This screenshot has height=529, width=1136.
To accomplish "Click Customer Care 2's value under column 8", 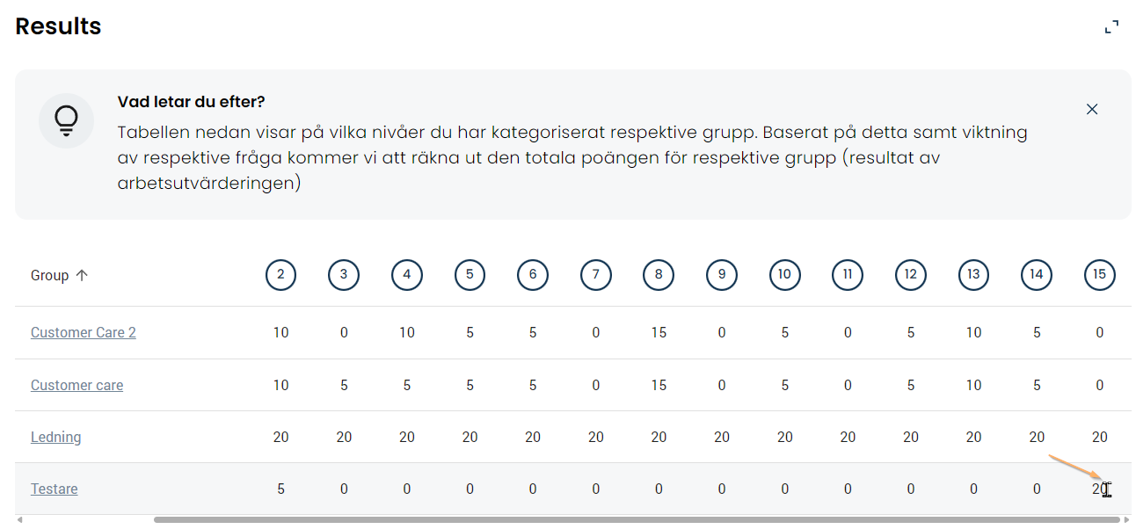I will click(659, 332).
